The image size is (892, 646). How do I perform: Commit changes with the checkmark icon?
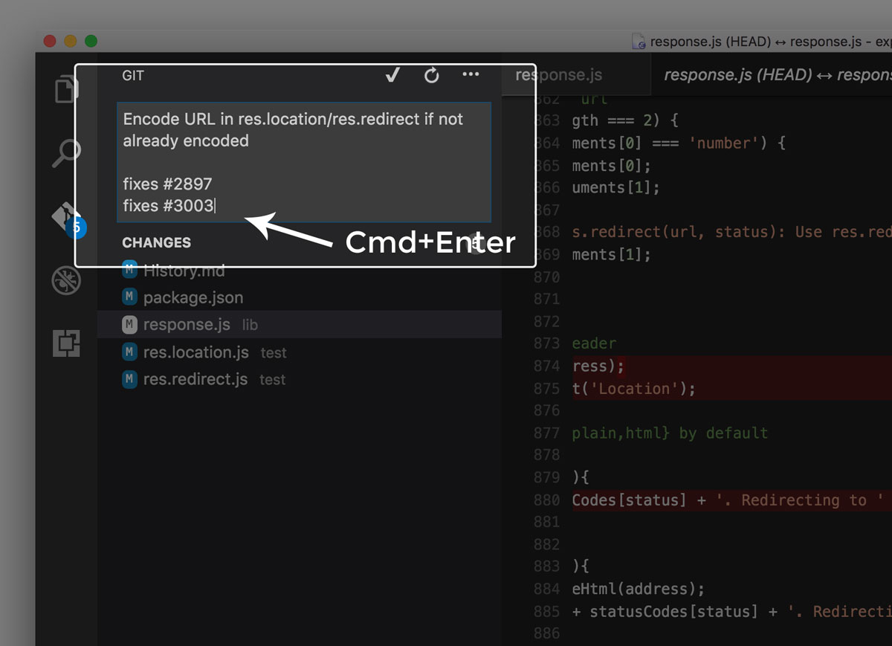(x=392, y=75)
